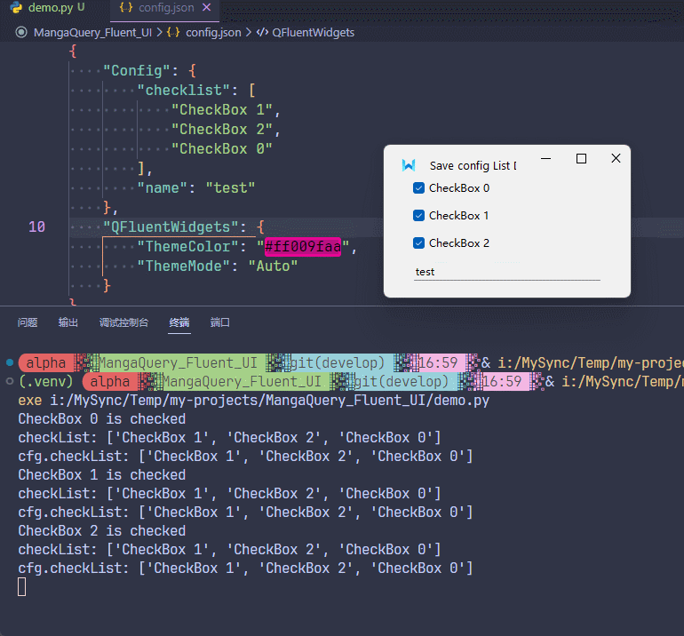Switch to the 终端 (Terminal) panel tab

(179, 322)
